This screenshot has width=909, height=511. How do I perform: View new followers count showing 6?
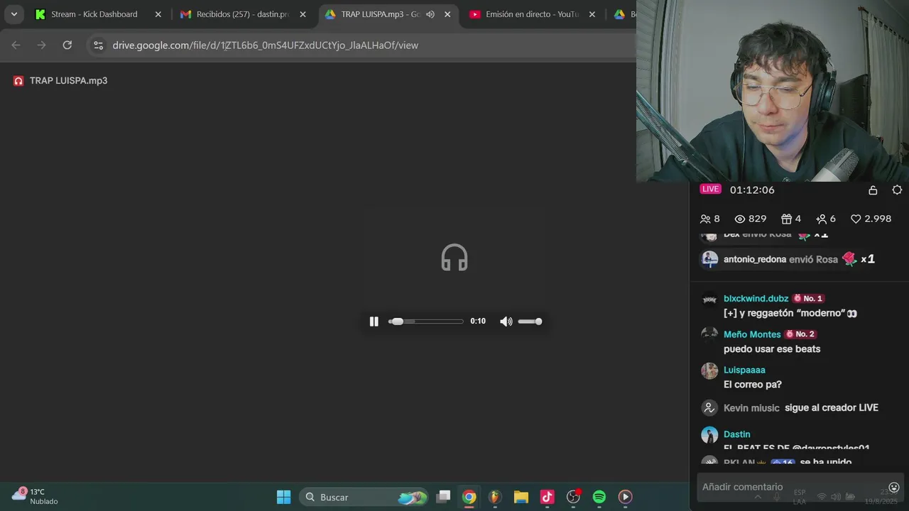(826, 219)
